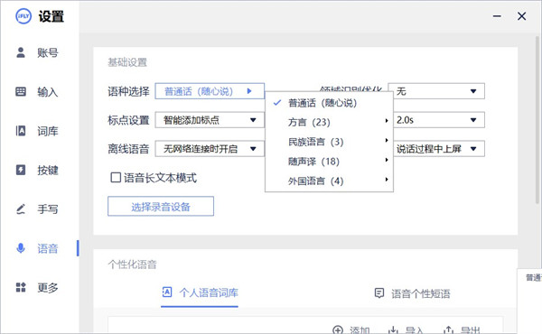Viewport: 542px width, 334px height.
Task: Click the 选择录音设备 button
Action: tap(161, 206)
